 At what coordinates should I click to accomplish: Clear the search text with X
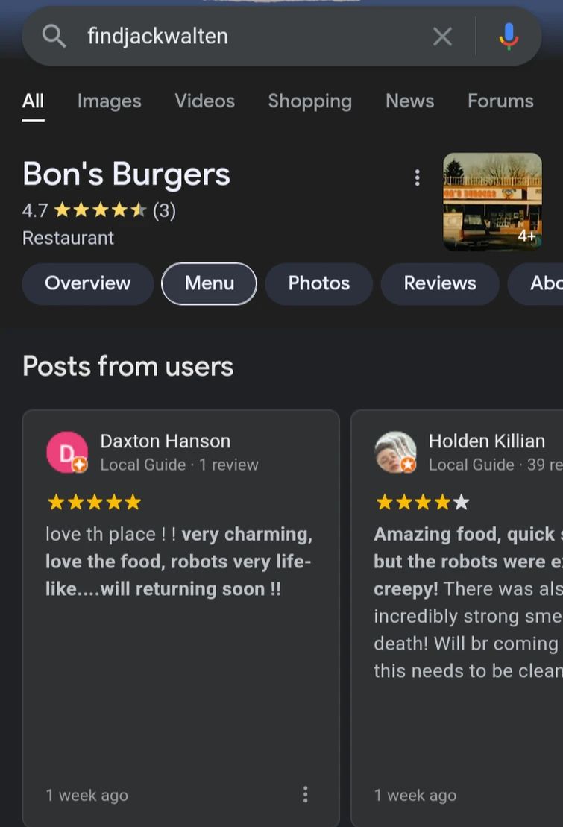pos(442,37)
